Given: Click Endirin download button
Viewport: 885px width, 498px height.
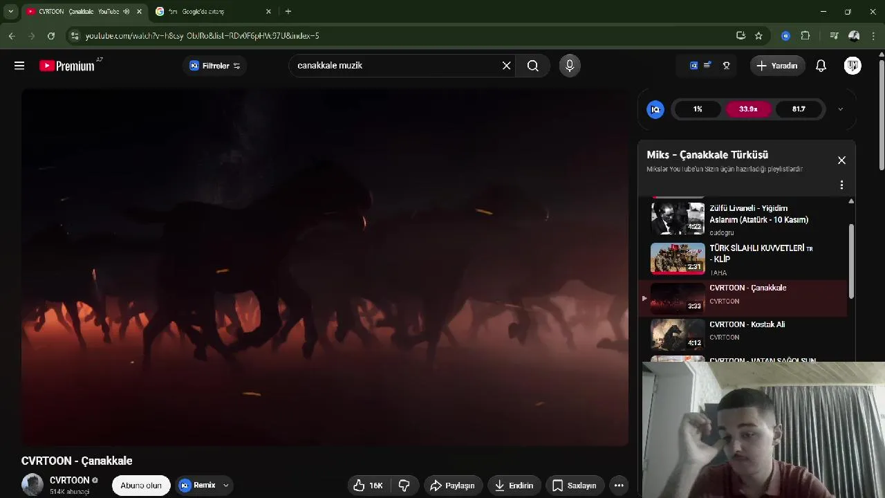Looking at the screenshot, I should point(514,486).
